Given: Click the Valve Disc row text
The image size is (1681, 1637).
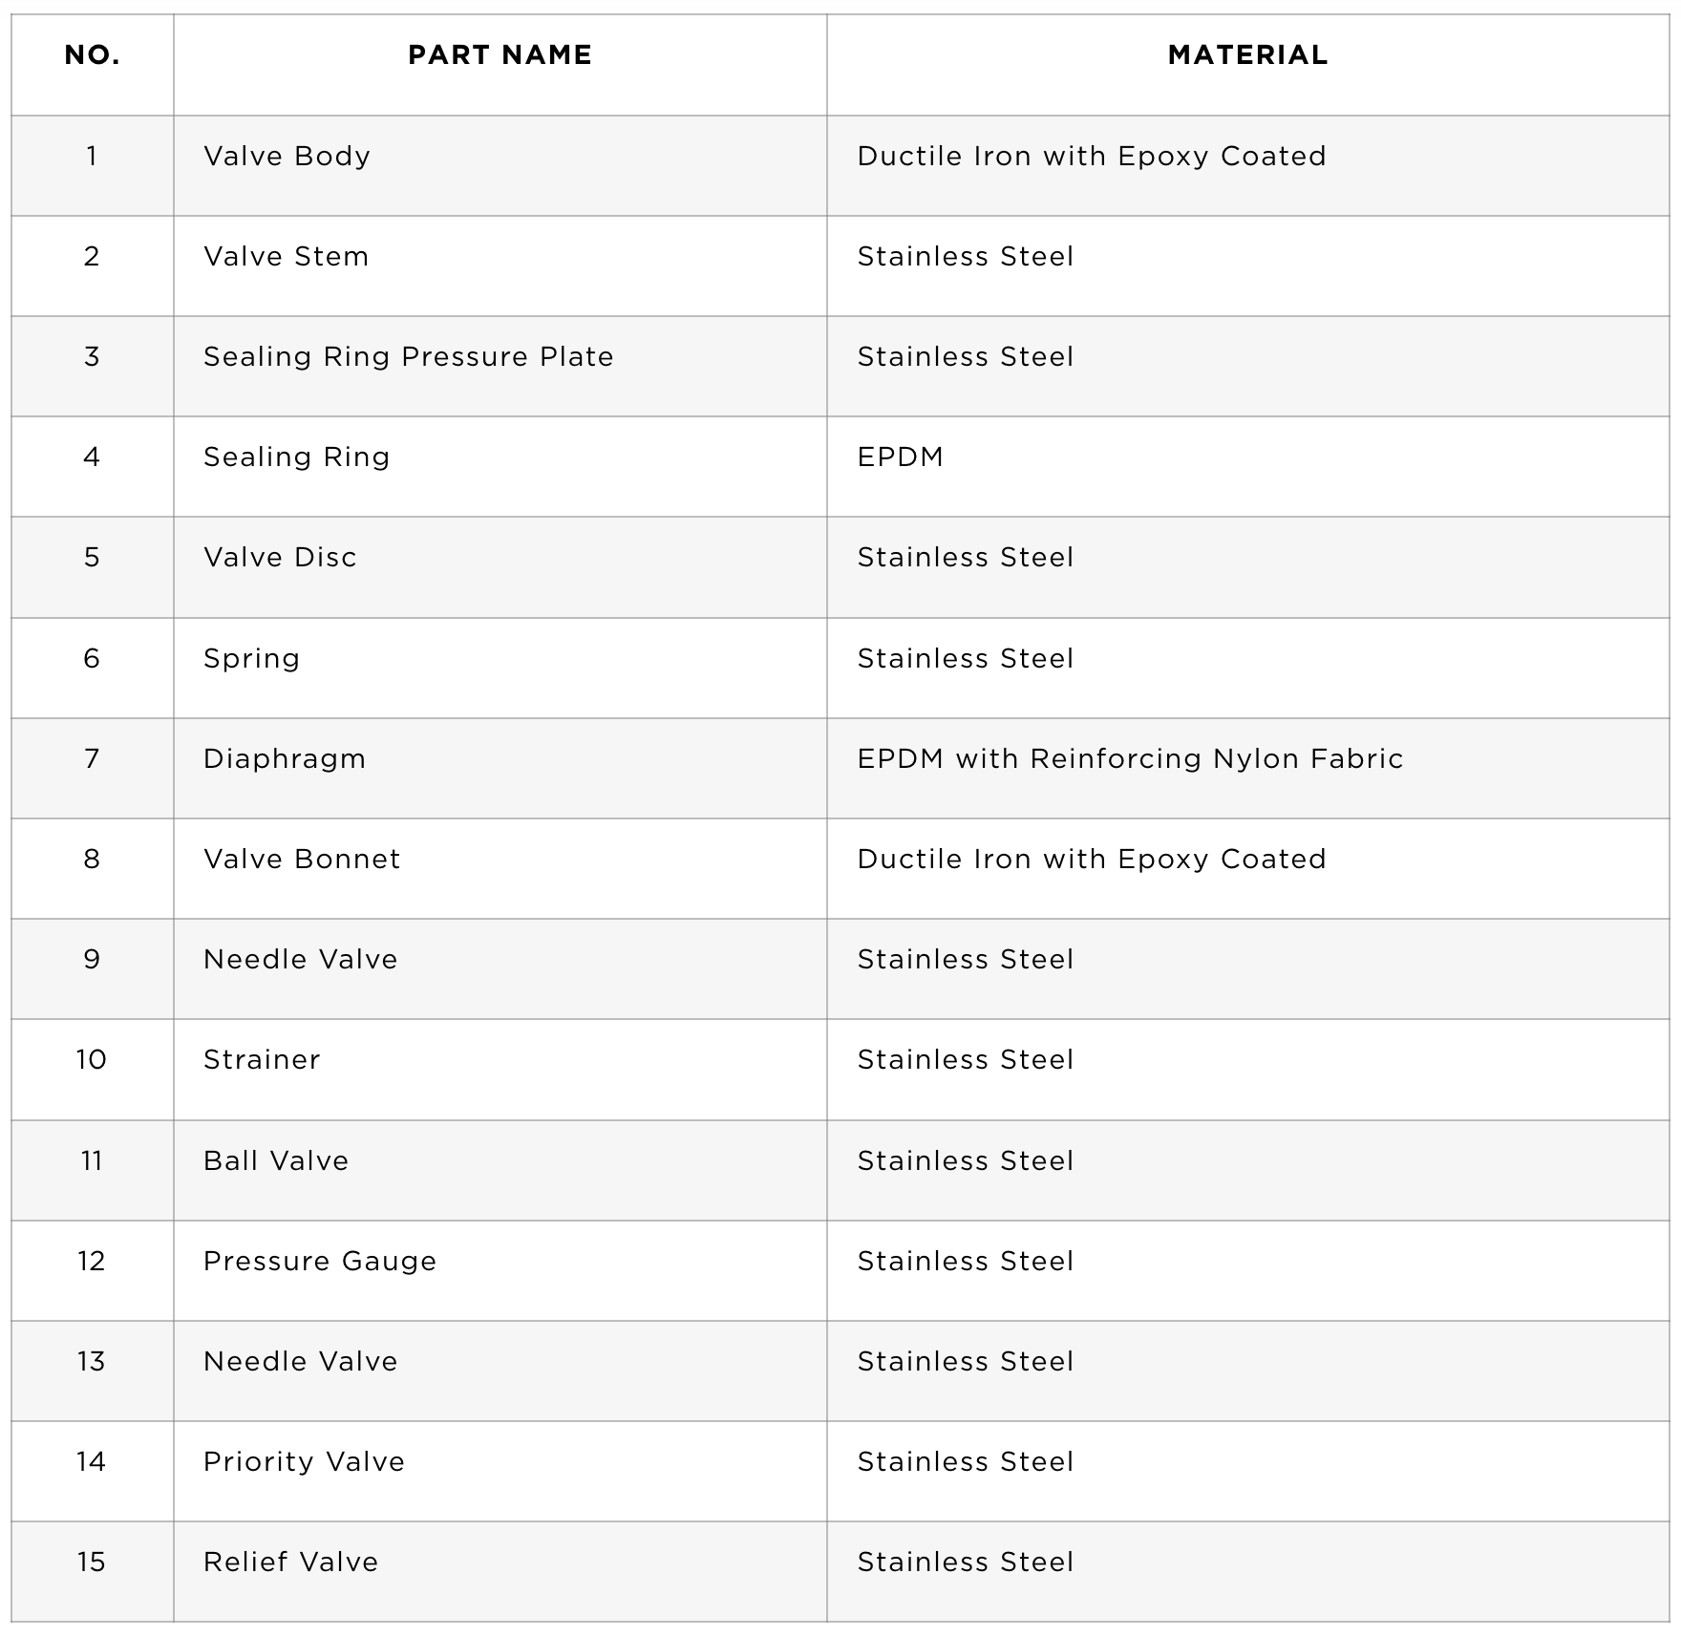Looking at the screenshot, I should click(280, 558).
